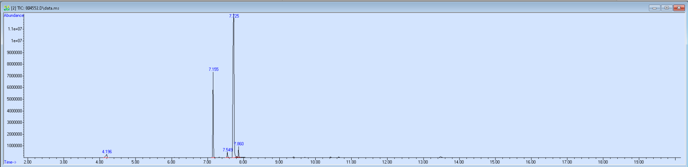The image size is (688, 167).
Task: Click the 4.196 peak label
Action: point(107,152)
